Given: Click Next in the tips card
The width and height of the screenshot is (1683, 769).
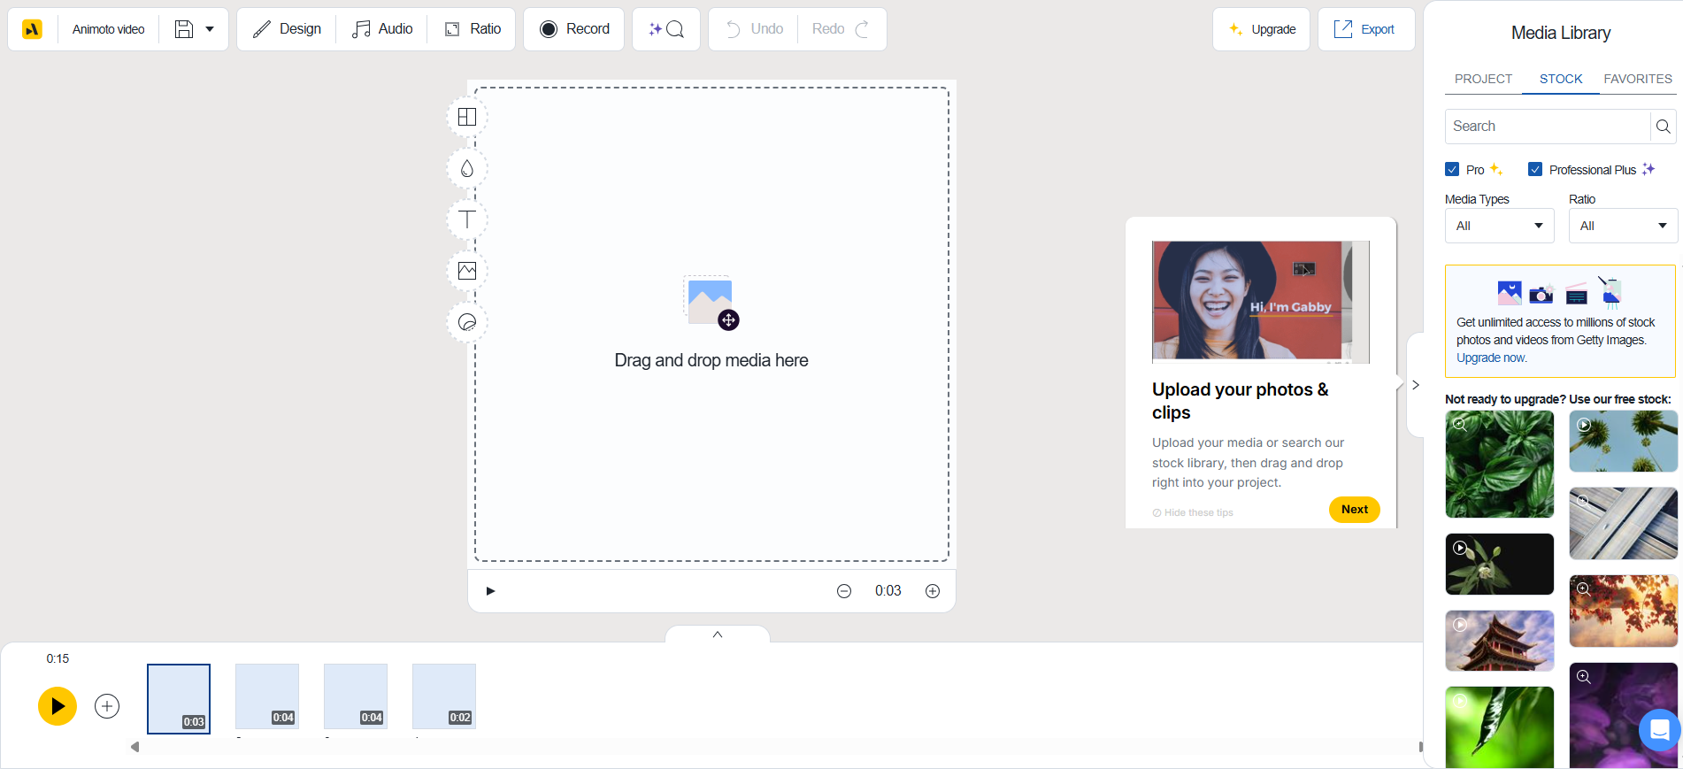Looking at the screenshot, I should 1355,510.
